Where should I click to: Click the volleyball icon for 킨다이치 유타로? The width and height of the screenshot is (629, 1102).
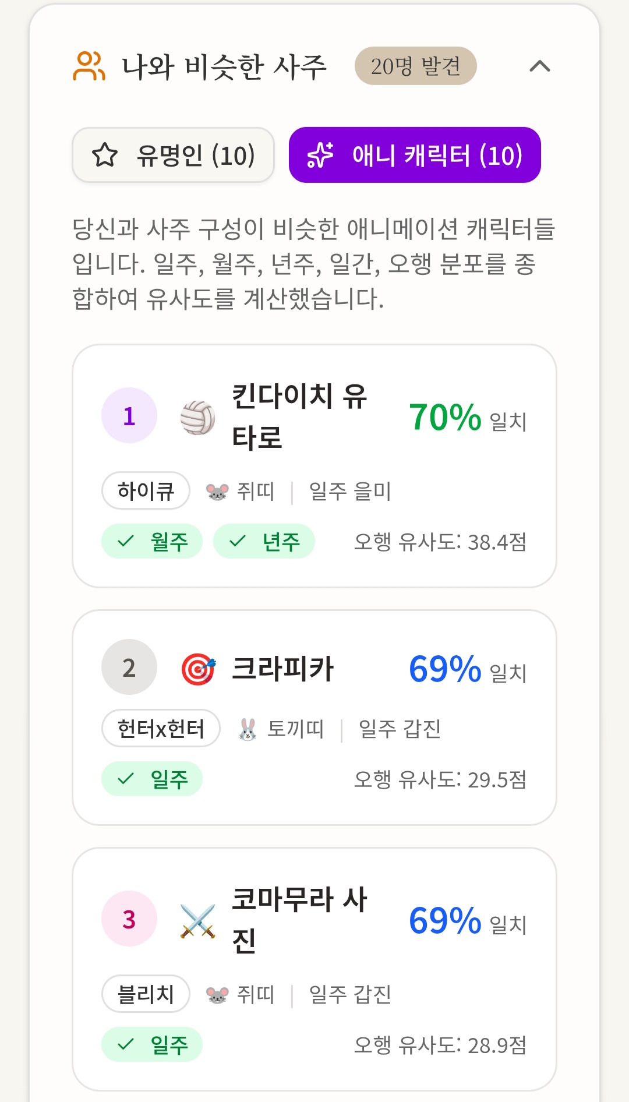tap(198, 417)
